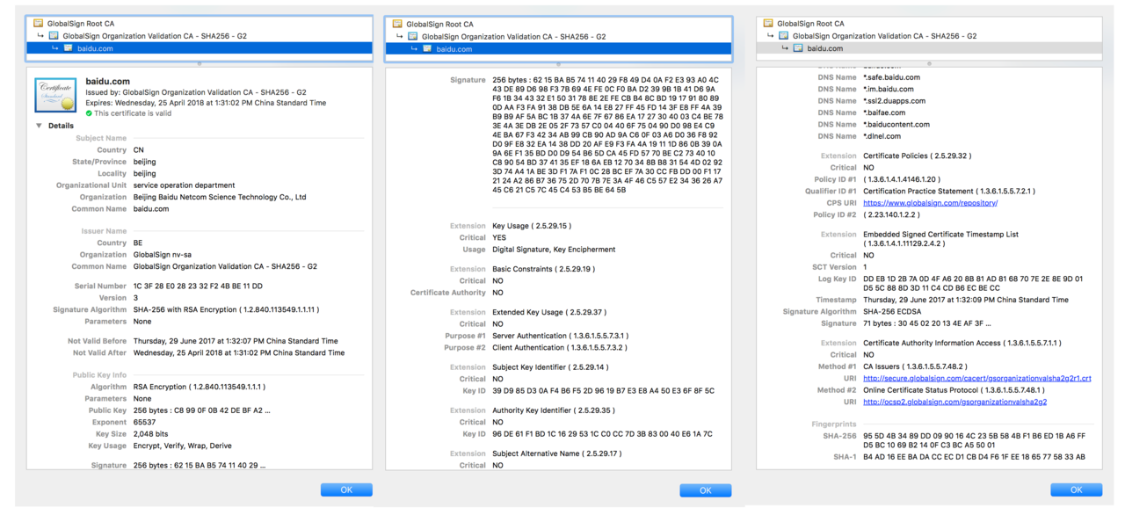Image resolution: width=1125 pixels, height=515 pixels.
Task: Click 'Certification Practice Statement' qualifier value
Action: pos(949,191)
